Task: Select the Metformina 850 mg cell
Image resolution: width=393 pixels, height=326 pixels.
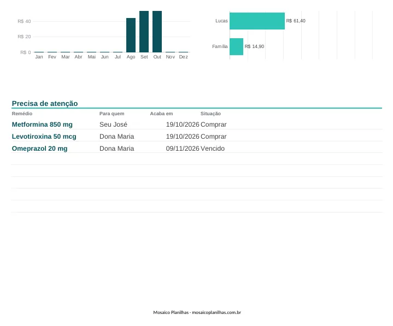Action: [x=42, y=125]
